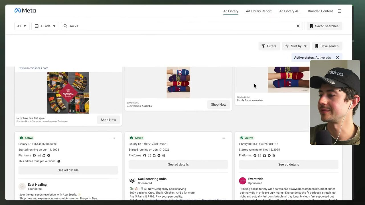Click Instagram platform icon on Sockscarving ad
Screen dimensions: 365x205
click(x=149, y=155)
